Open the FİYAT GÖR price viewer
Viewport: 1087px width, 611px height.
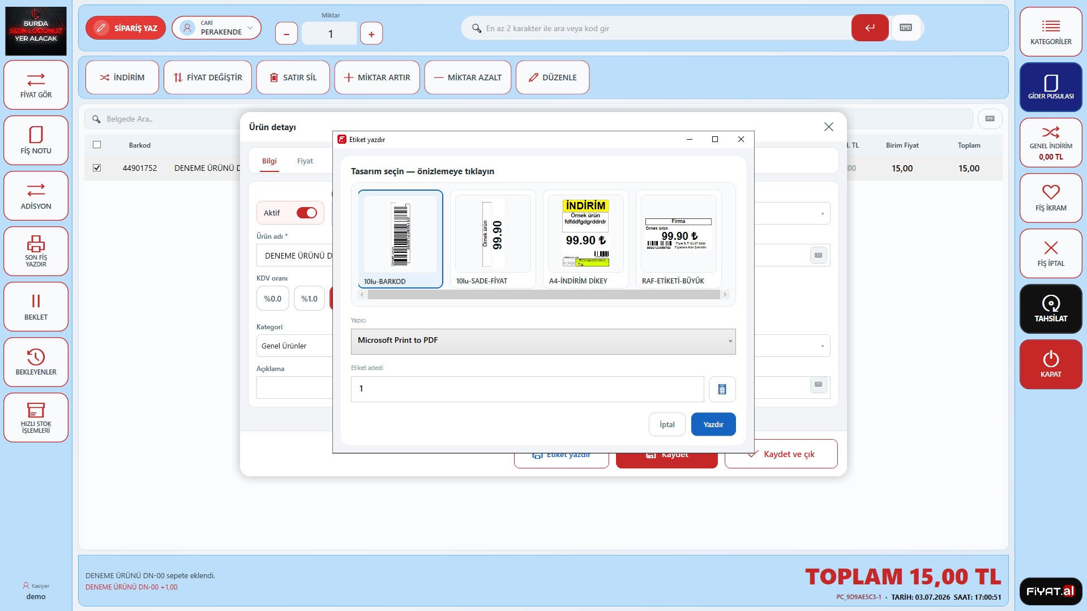click(x=36, y=85)
